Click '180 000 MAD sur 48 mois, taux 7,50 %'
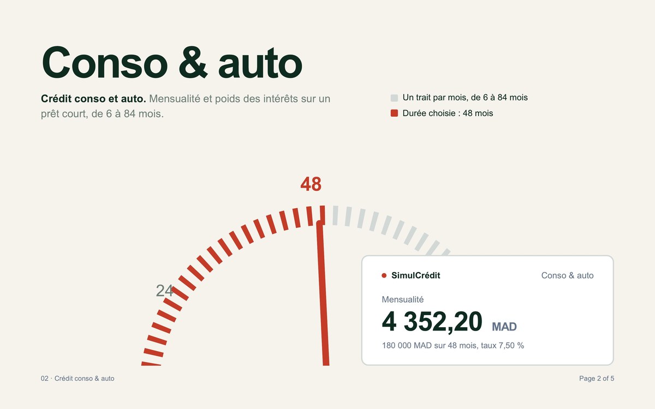The width and height of the screenshot is (655, 409). 453,345
